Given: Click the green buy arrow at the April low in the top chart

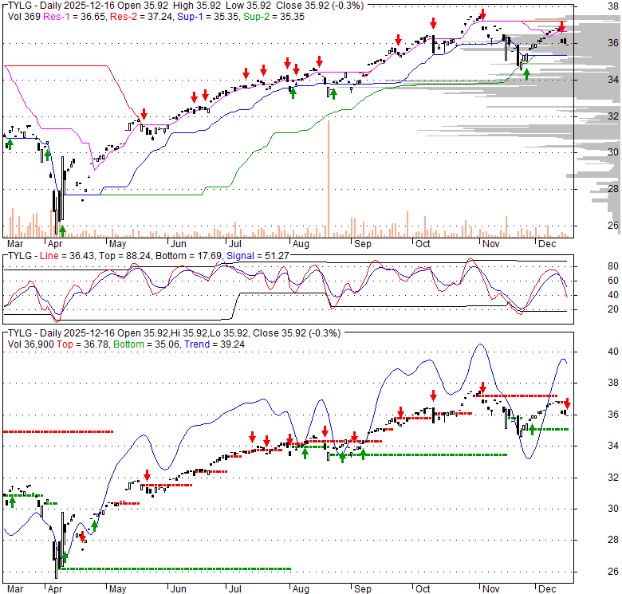Looking at the screenshot, I should tap(62, 230).
